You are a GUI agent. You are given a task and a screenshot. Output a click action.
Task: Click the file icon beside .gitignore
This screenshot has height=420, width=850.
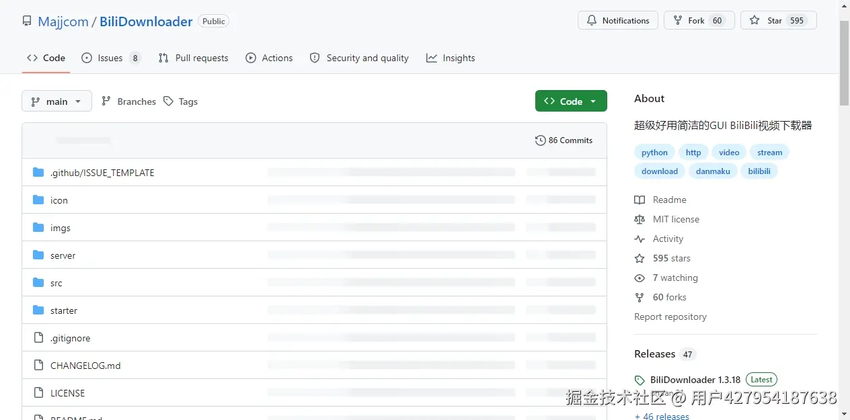coord(38,338)
